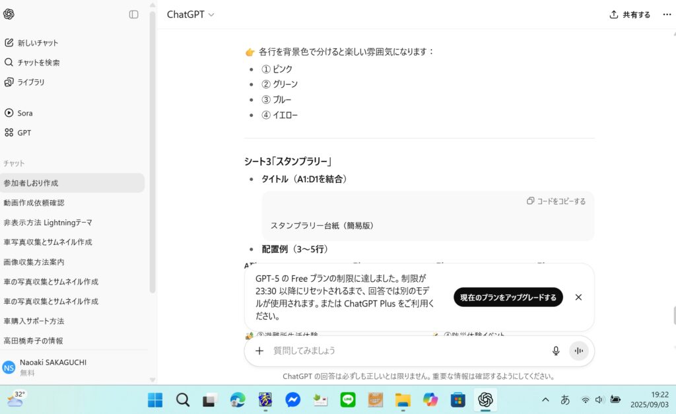Click the speaker volume tray icon
The height and width of the screenshot is (414, 676).
pos(599,399)
